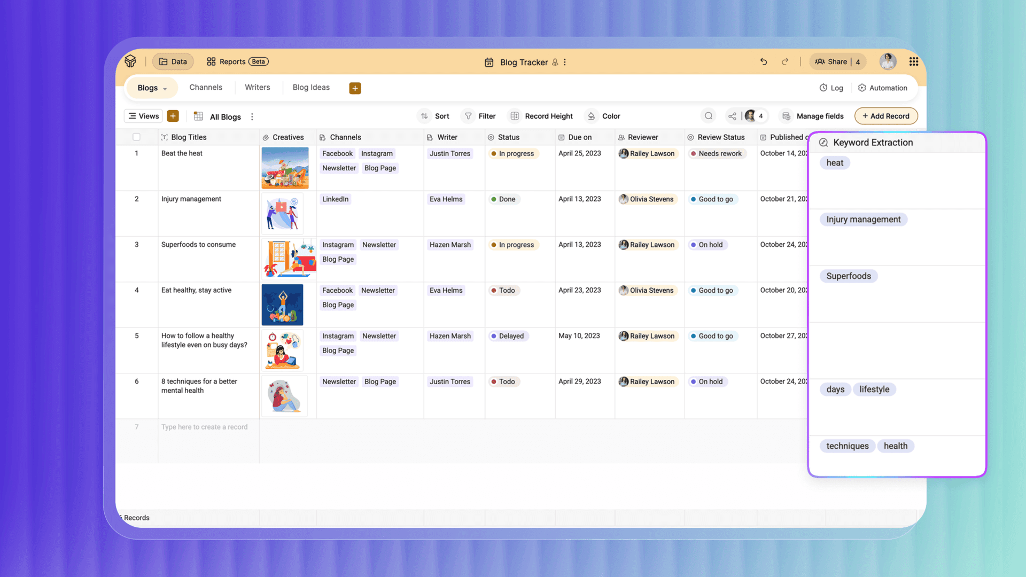
Task: Click the undo icon near Share
Action: [763, 61]
